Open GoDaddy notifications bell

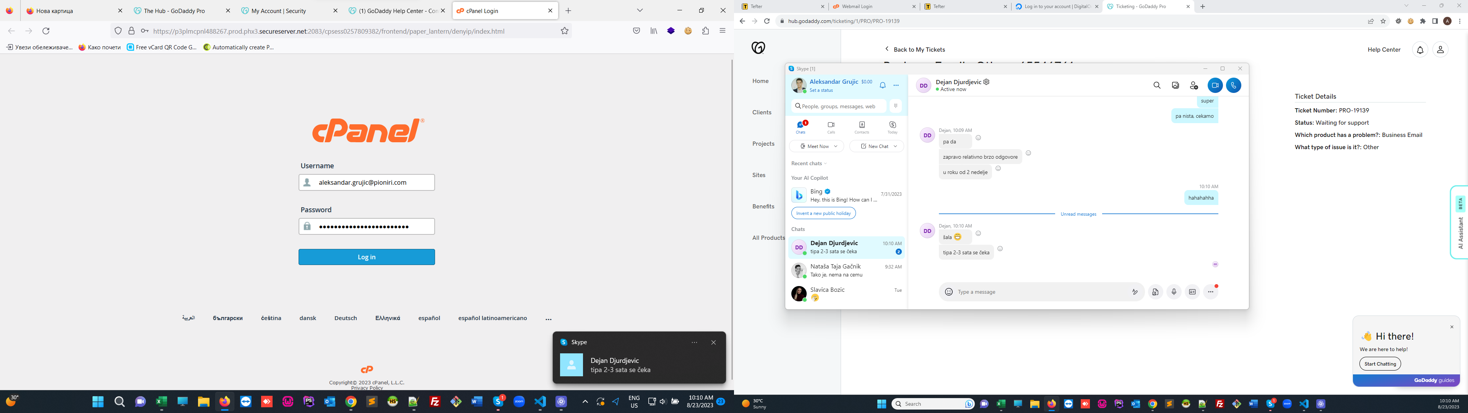click(1419, 50)
